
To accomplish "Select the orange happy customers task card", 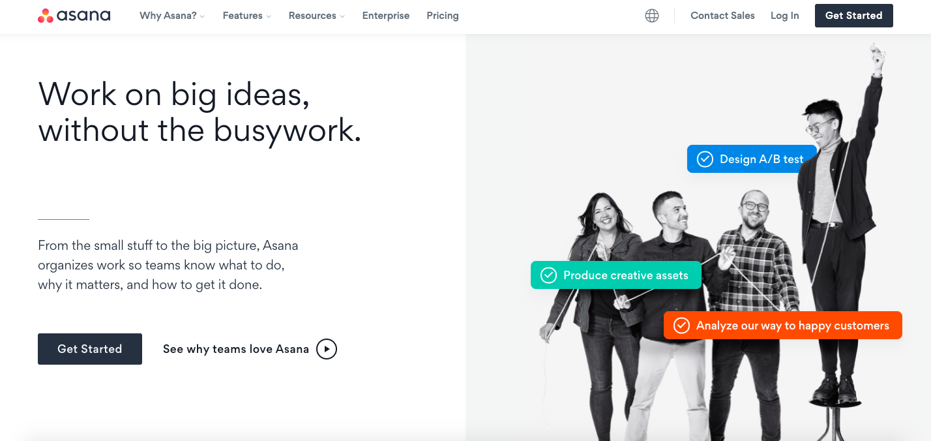I will [782, 326].
